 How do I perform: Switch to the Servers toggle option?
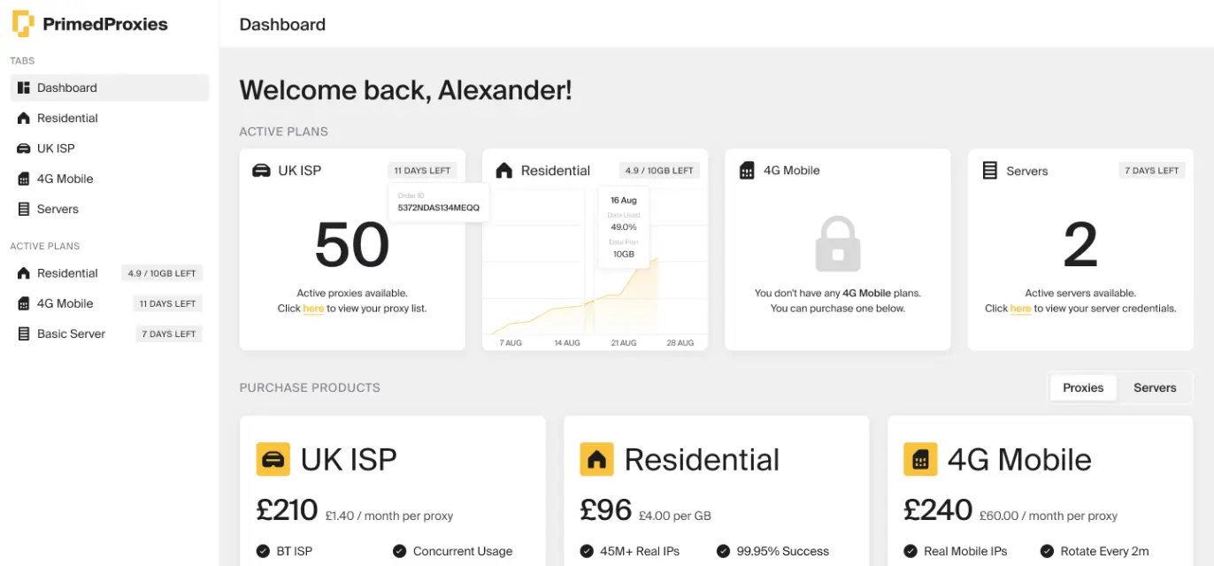click(1155, 387)
